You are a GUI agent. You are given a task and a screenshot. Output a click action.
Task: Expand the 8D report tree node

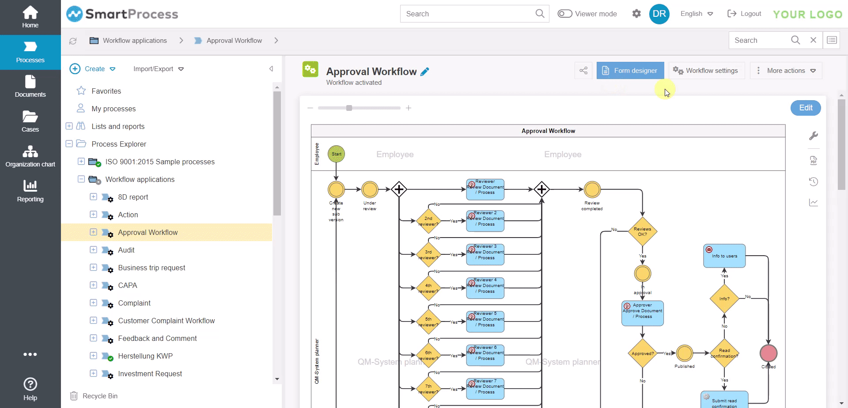point(93,197)
